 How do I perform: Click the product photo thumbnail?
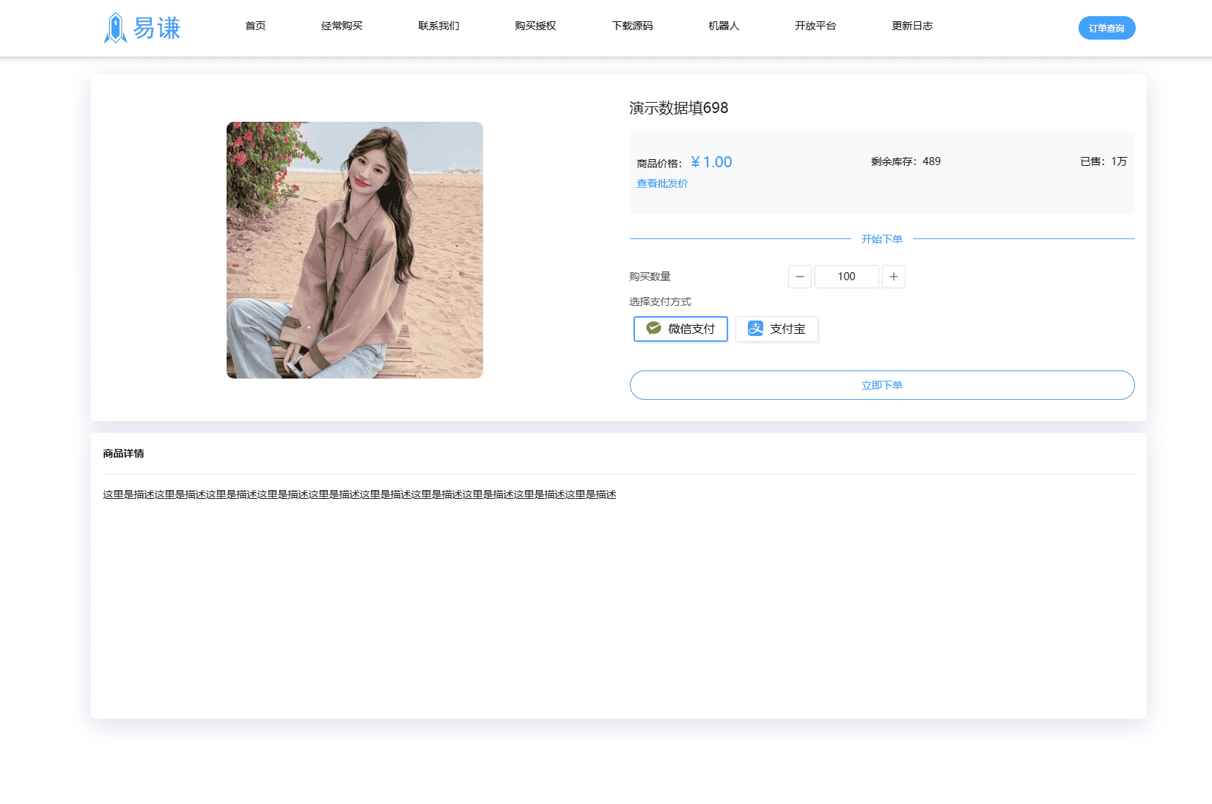click(x=355, y=250)
